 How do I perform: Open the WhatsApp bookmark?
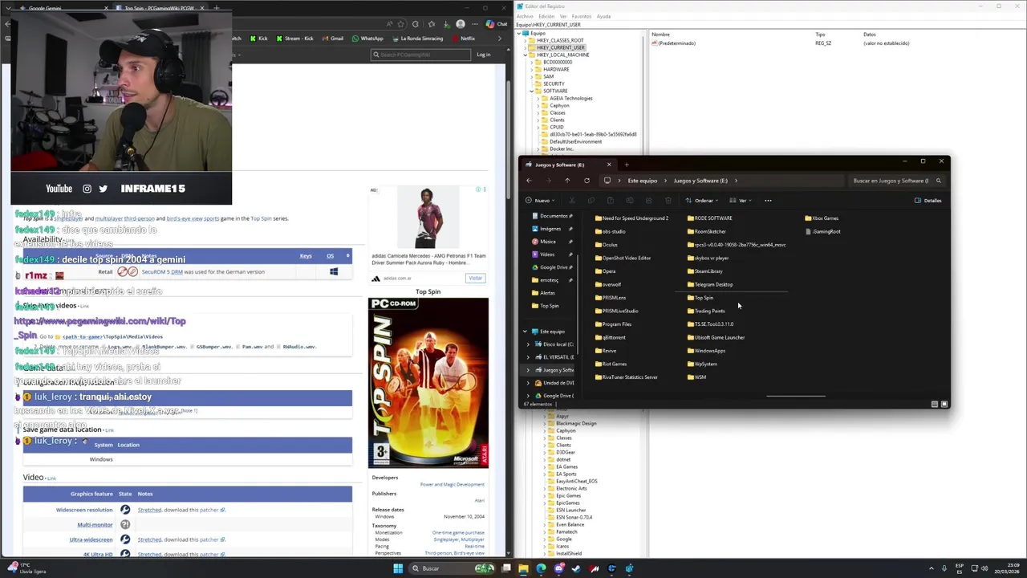point(367,39)
